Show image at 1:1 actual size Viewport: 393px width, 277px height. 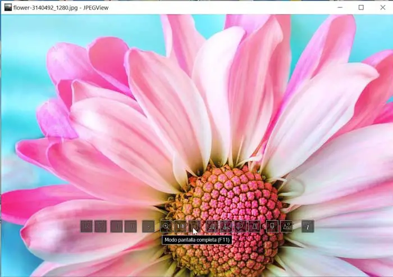(180, 226)
